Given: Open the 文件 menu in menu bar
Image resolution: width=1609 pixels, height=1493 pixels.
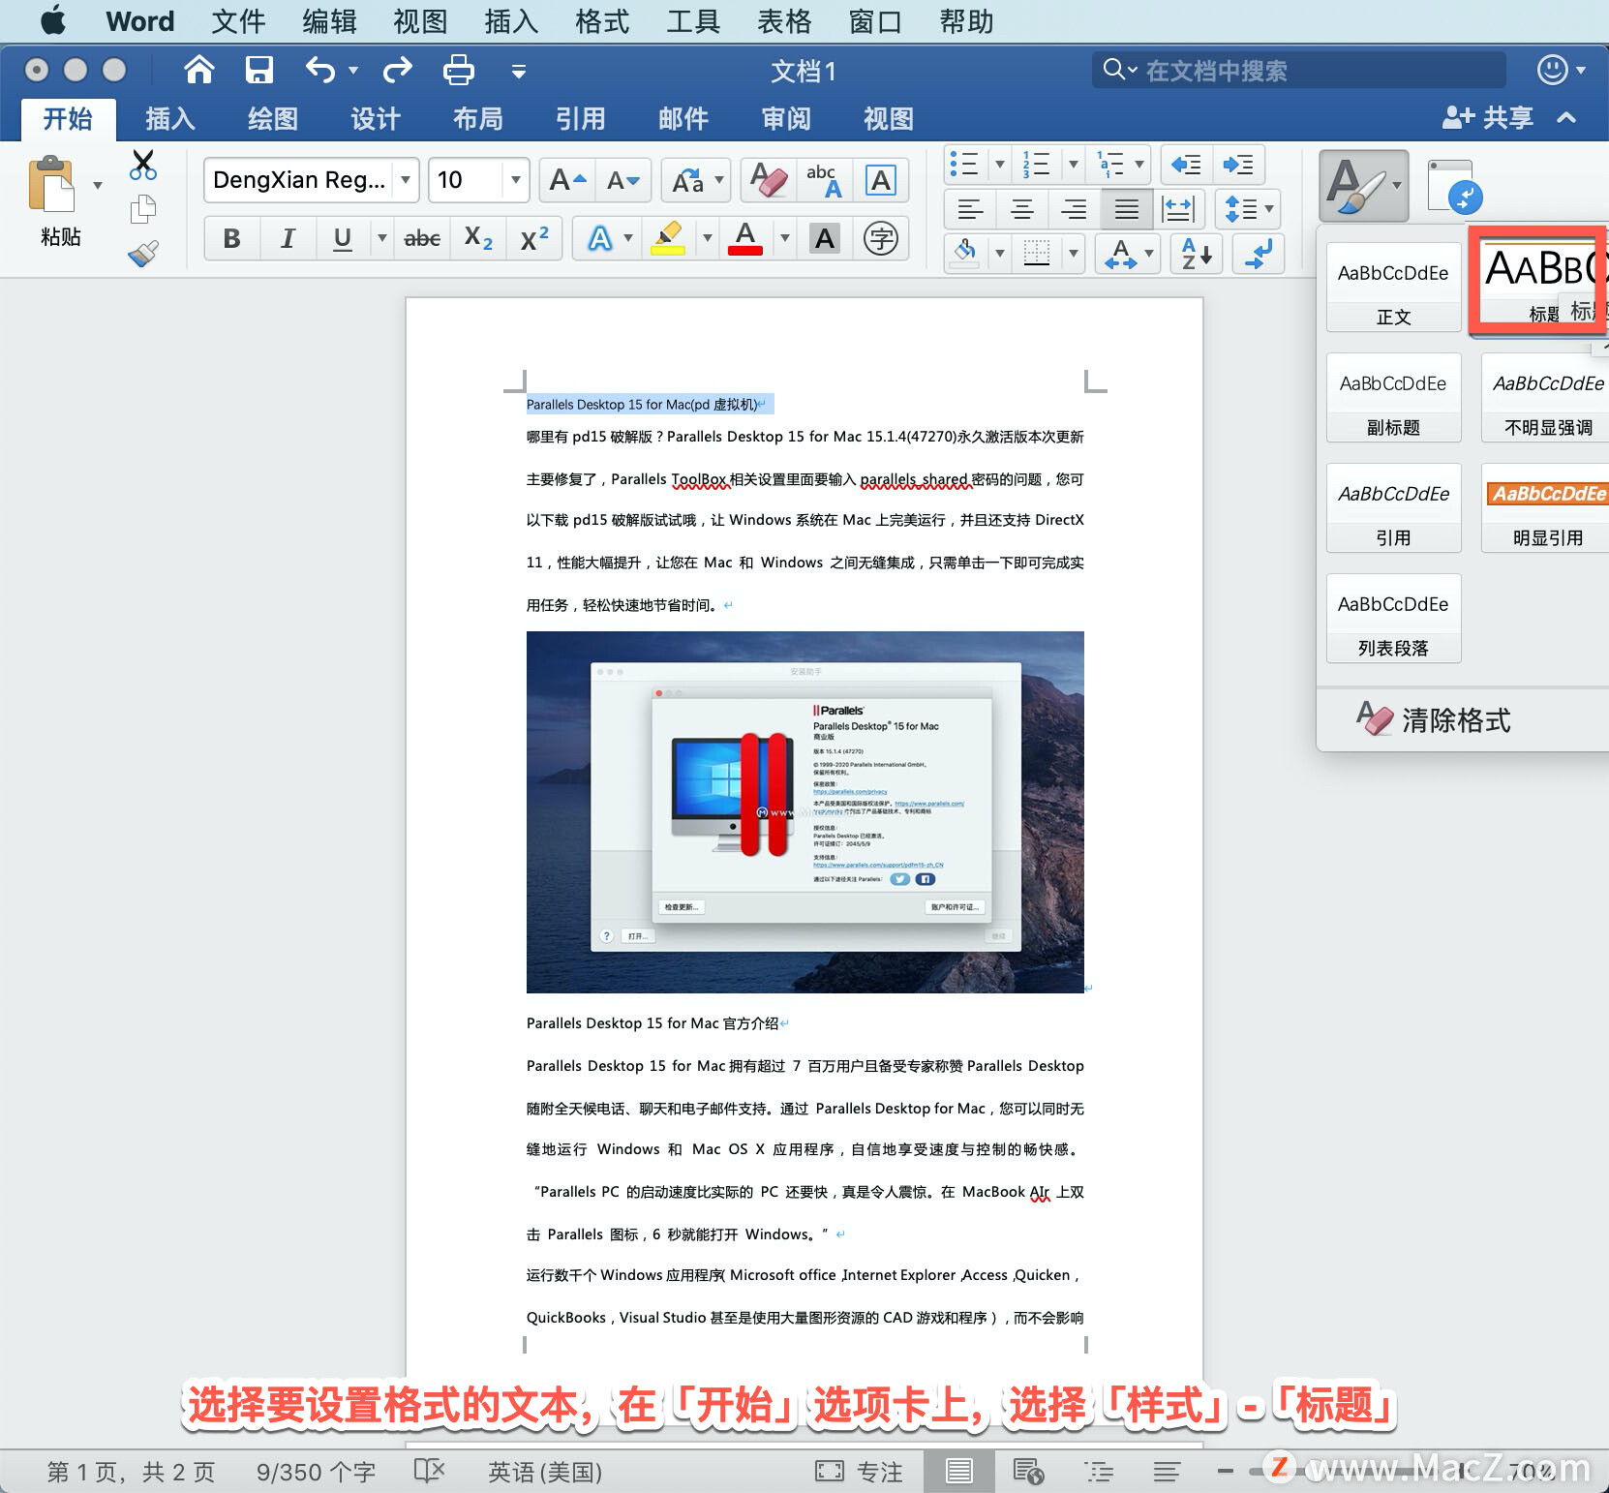Looking at the screenshot, I should pos(238,21).
